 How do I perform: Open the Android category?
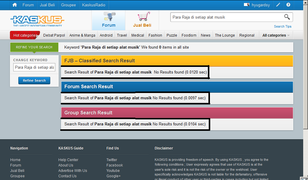pyautogui.click(x=106, y=35)
